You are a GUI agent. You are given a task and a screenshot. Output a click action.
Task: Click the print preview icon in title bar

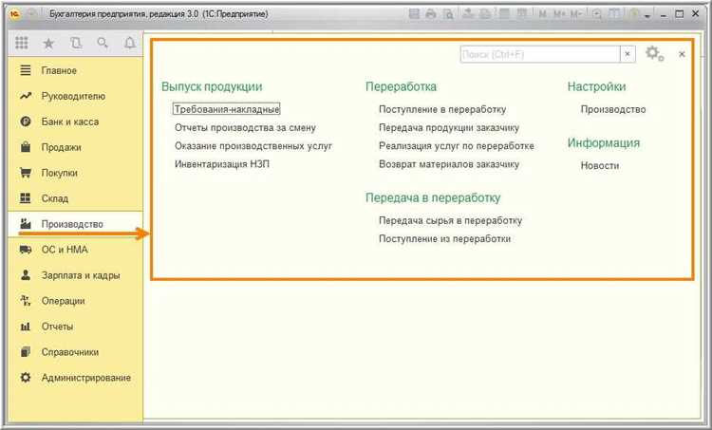pos(448,14)
